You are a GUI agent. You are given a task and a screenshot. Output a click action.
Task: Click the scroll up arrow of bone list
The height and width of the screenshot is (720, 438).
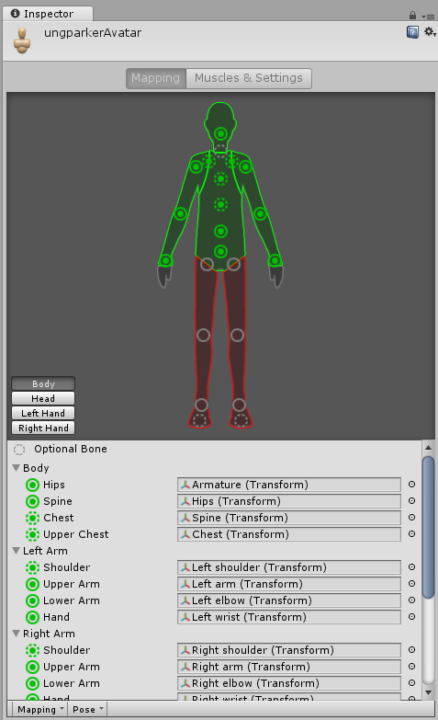coord(429,448)
